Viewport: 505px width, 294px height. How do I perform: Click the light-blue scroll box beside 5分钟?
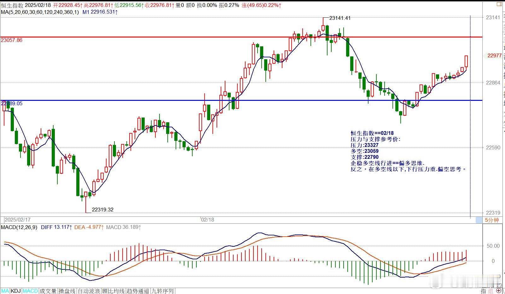click(x=479, y=220)
